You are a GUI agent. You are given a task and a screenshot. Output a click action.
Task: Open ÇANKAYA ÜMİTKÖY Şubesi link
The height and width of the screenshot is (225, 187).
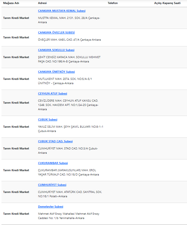point(56,72)
